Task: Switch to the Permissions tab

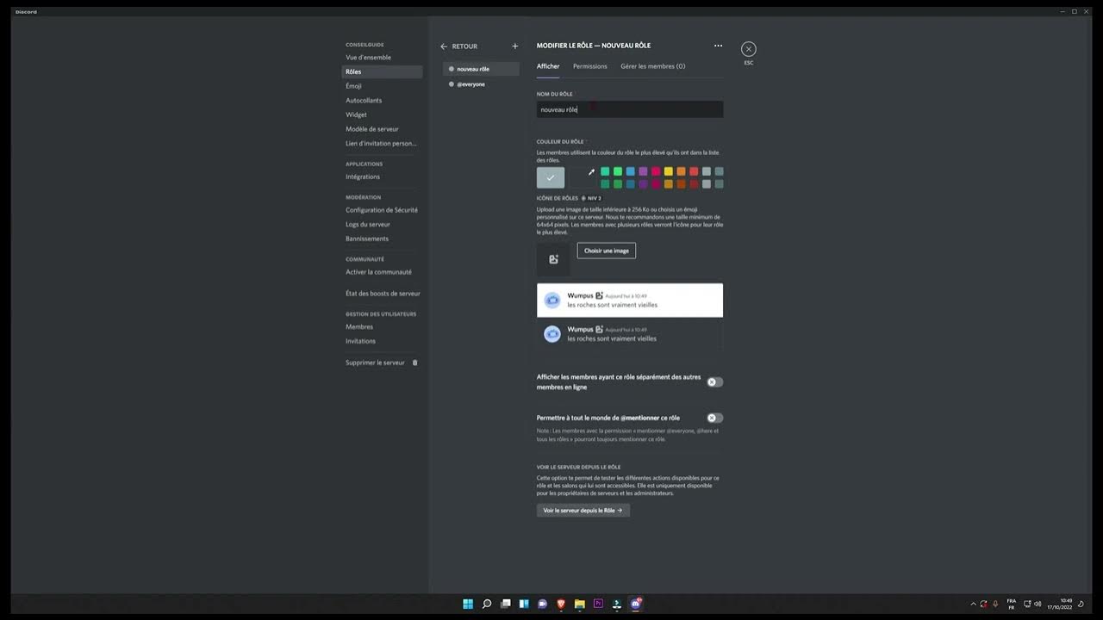Action: tap(590, 66)
